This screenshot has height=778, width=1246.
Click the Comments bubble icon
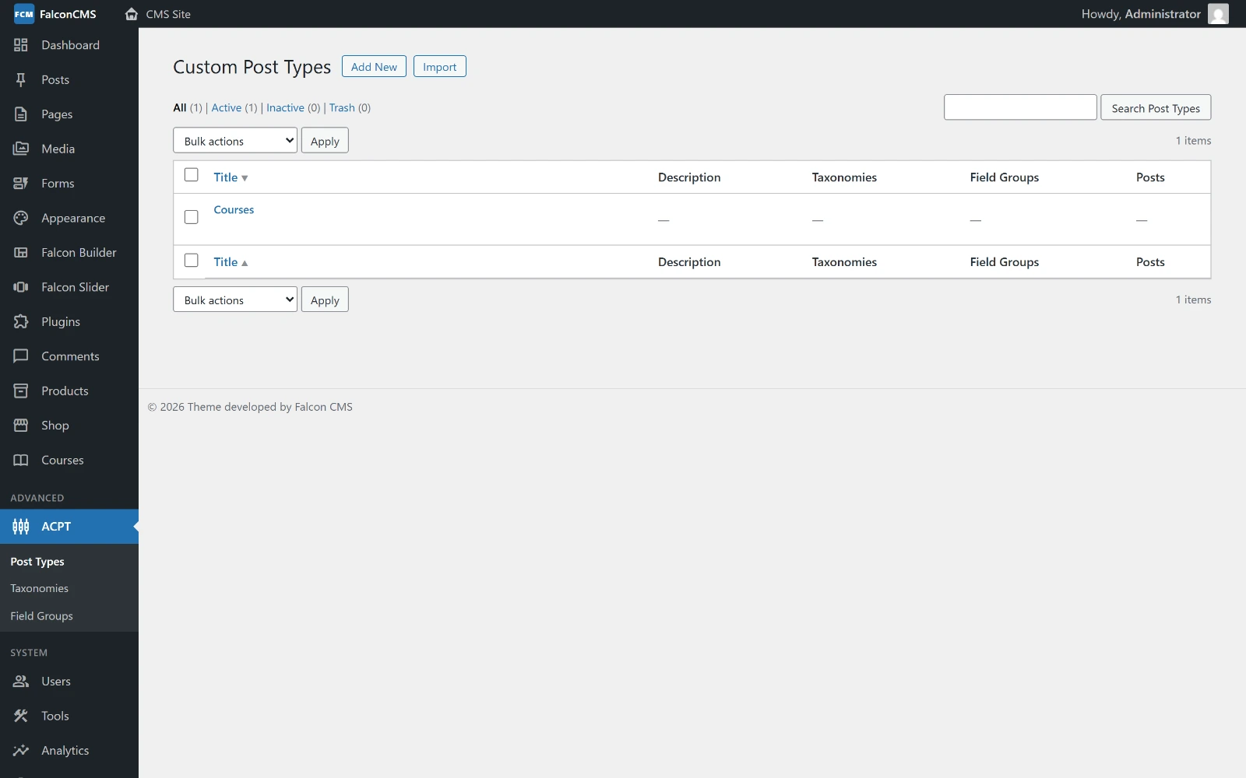pyautogui.click(x=21, y=356)
